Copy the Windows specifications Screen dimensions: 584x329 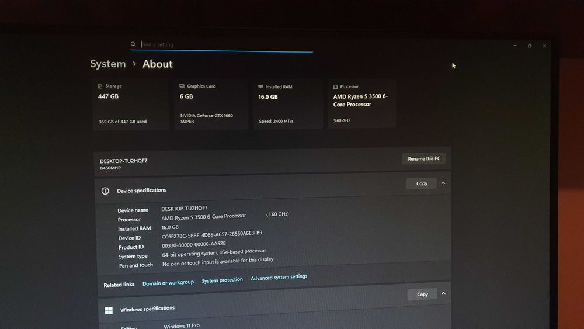422,295
